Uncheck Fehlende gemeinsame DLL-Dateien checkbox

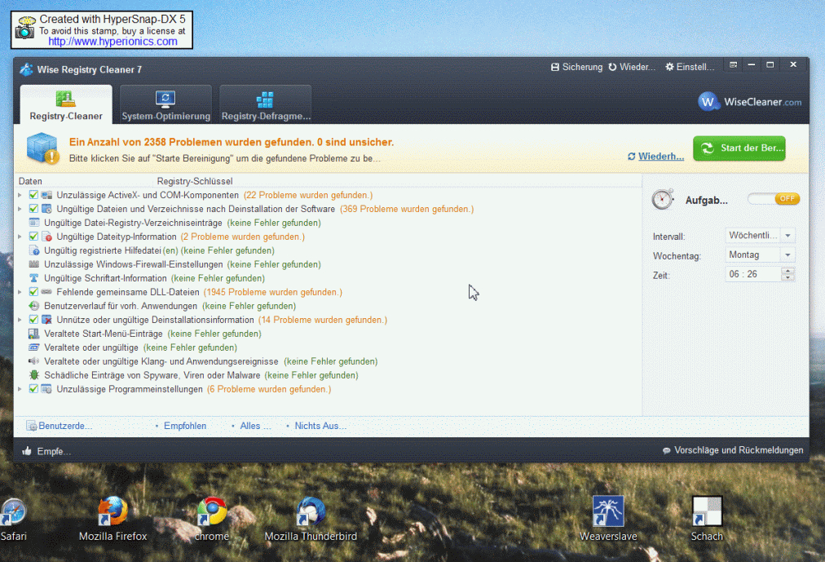33,292
